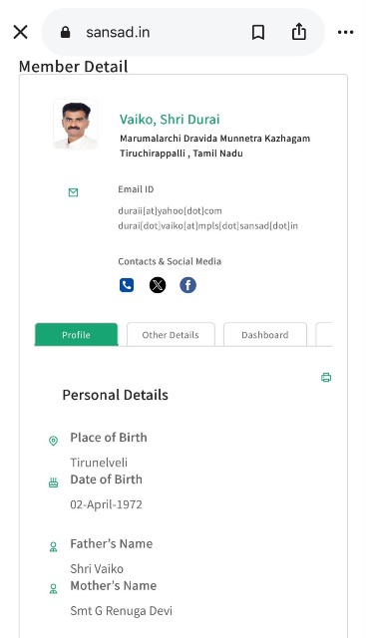Click the member name Vaiko, Shri Durai
366x638 pixels.
click(170, 120)
